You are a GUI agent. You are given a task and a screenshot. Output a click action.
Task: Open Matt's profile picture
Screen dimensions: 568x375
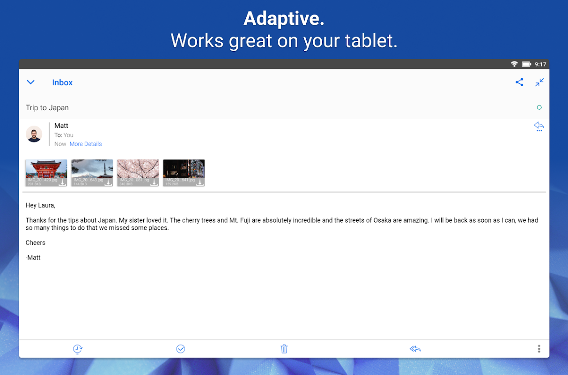34,134
